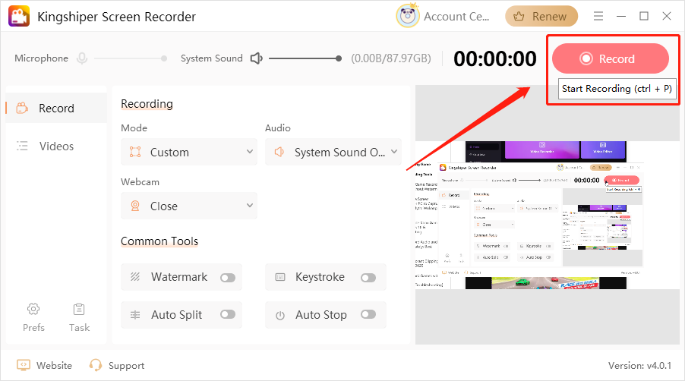
Task: Select the Record tab in sidebar
Action: [x=56, y=108]
